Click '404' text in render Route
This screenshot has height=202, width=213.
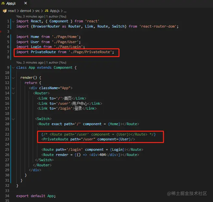click(103, 155)
